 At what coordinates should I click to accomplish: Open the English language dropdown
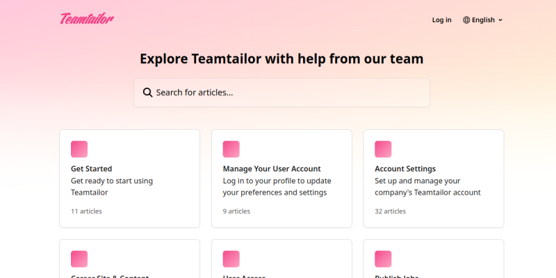pos(482,20)
